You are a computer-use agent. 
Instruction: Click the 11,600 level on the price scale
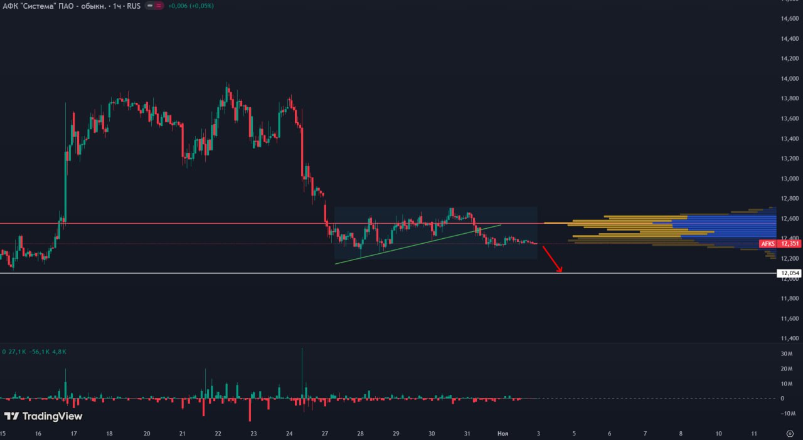pos(789,318)
